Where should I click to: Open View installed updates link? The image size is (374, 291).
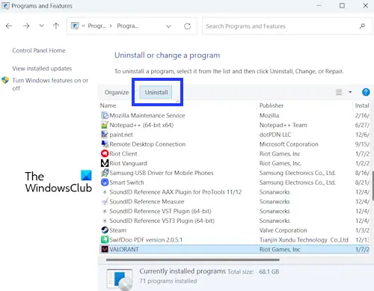[x=42, y=69]
